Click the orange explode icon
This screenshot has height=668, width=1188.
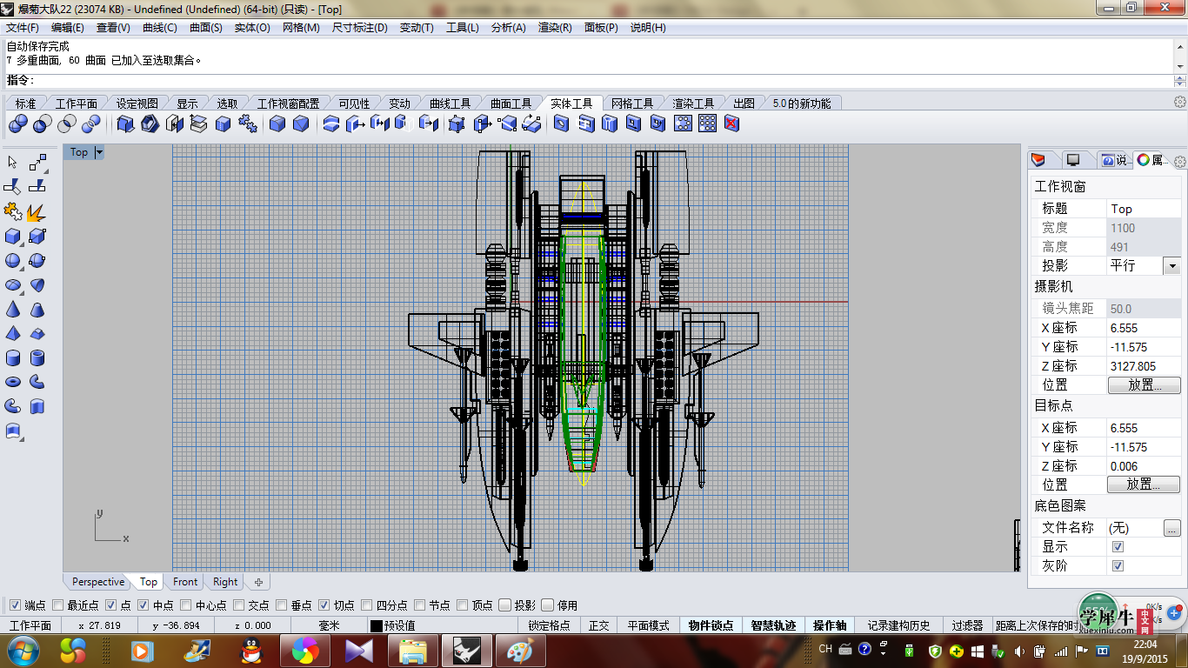click(37, 211)
